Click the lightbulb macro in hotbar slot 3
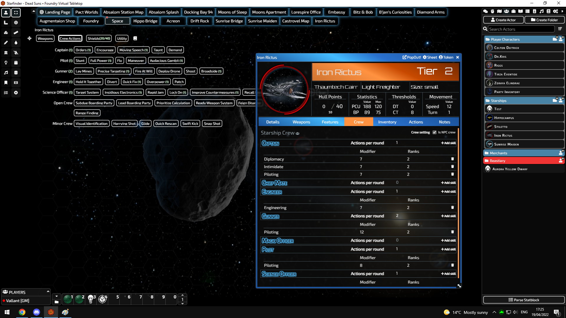The image size is (566, 318). click(91, 299)
